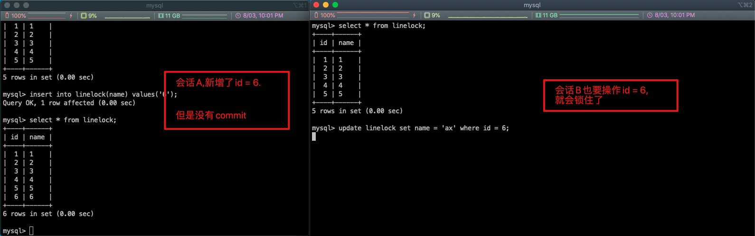Select the 8/03, 10:01 PM time in right window
755x236 pixels.
[675, 15]
